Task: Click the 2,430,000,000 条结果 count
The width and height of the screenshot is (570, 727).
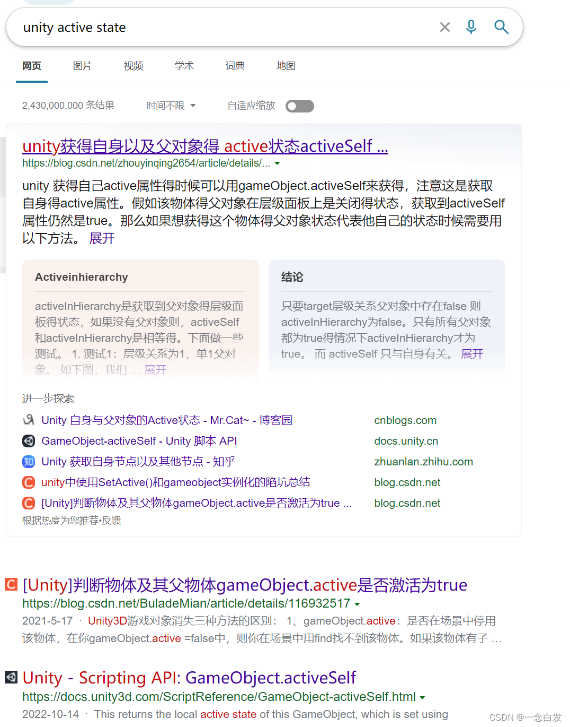Action: pos(68,106)
